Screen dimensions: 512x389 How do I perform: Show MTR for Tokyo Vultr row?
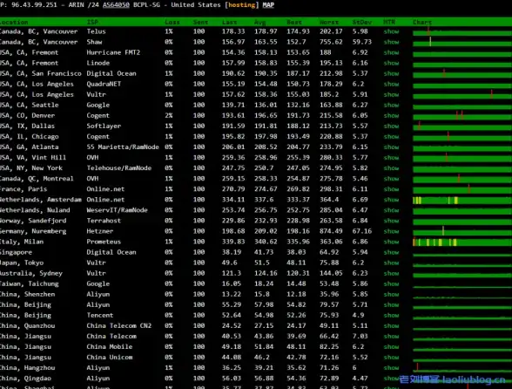391,263
